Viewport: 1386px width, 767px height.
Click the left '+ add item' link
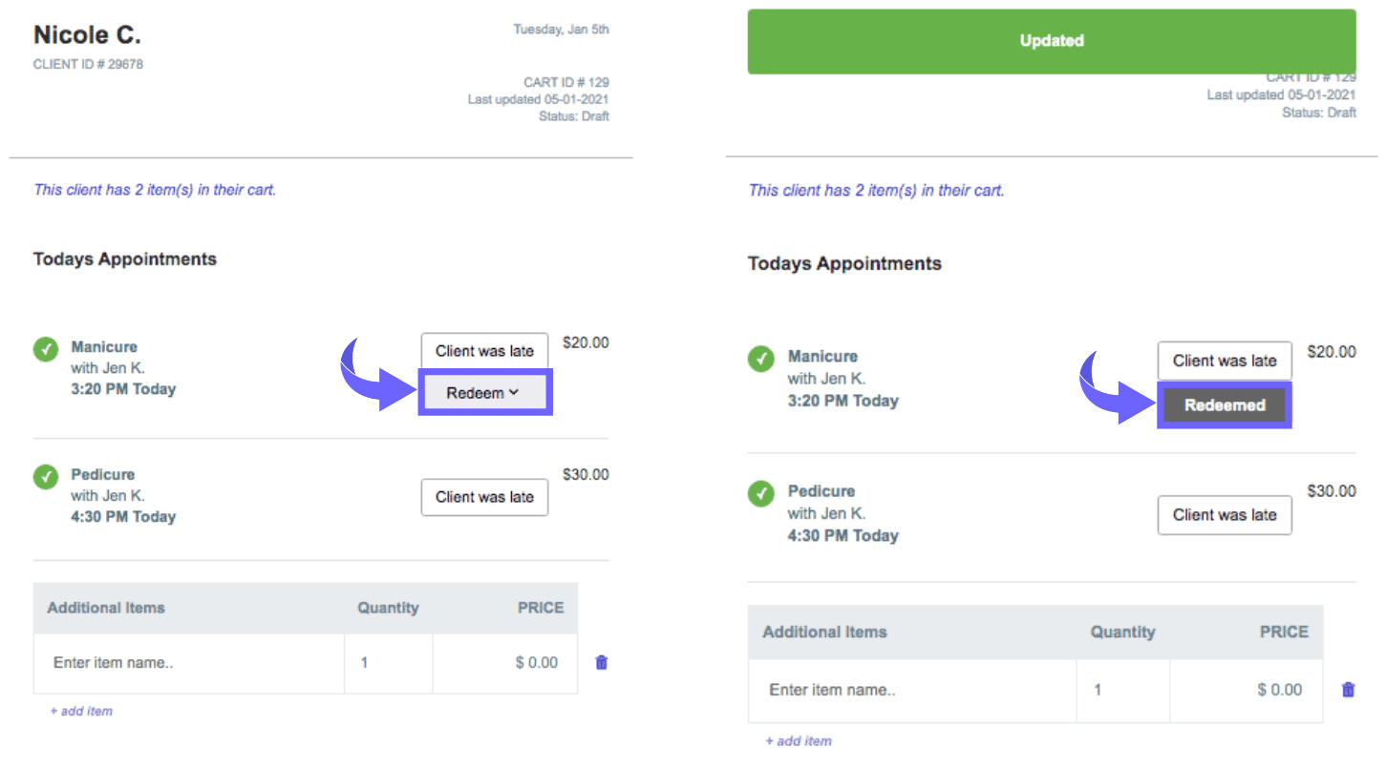[81, 711]
